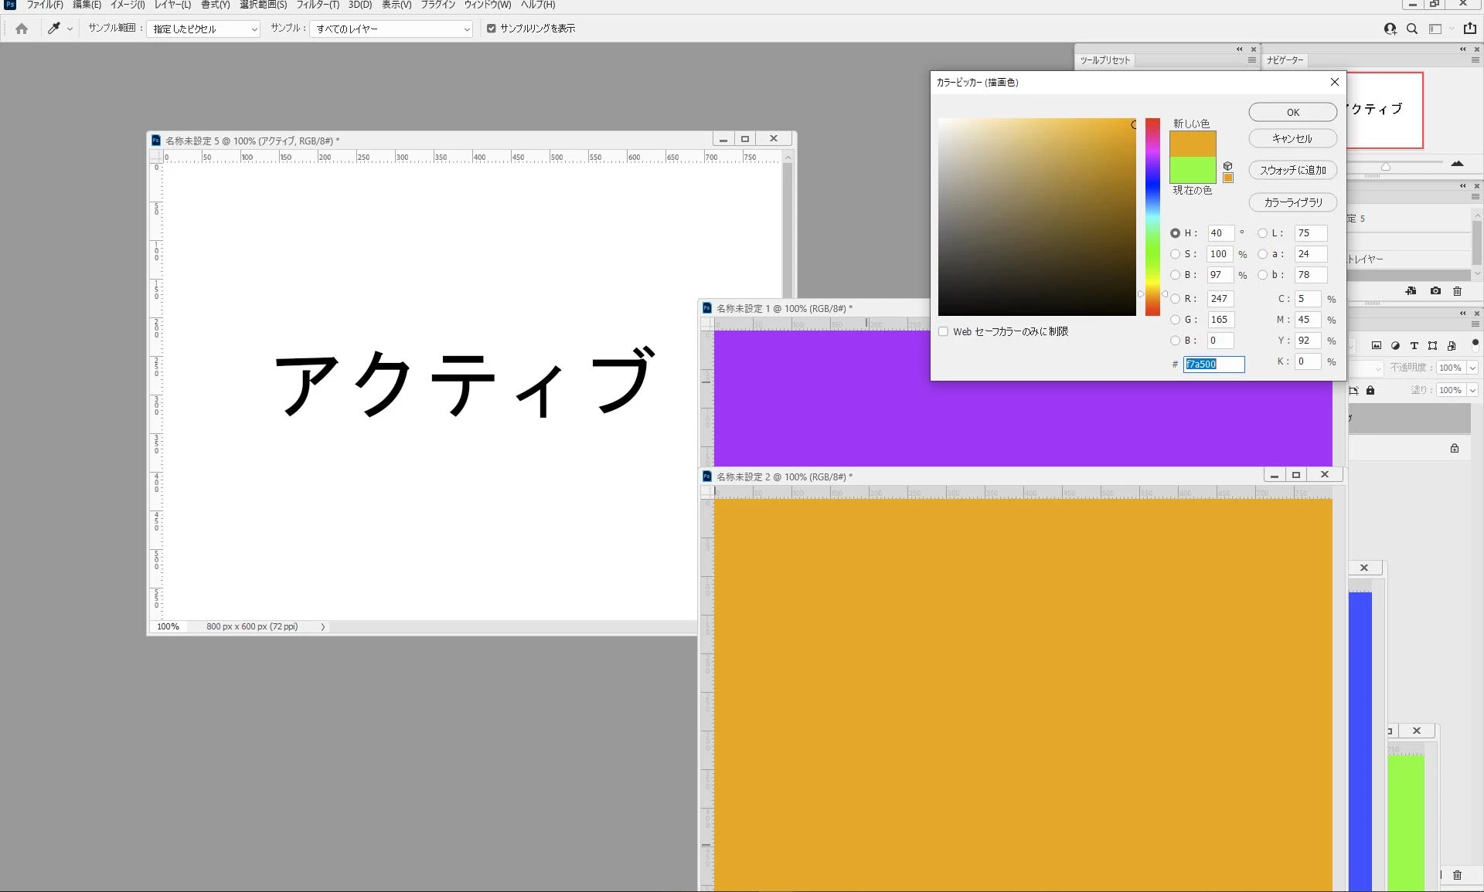1484x892 pixels.
Task: Click the Home icon in options bar
Action: tap(22, 29)
